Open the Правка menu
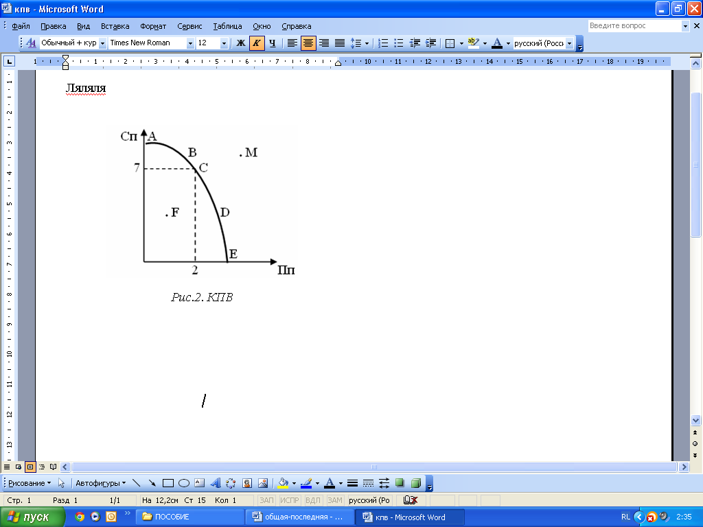 (x=54, y=26)
